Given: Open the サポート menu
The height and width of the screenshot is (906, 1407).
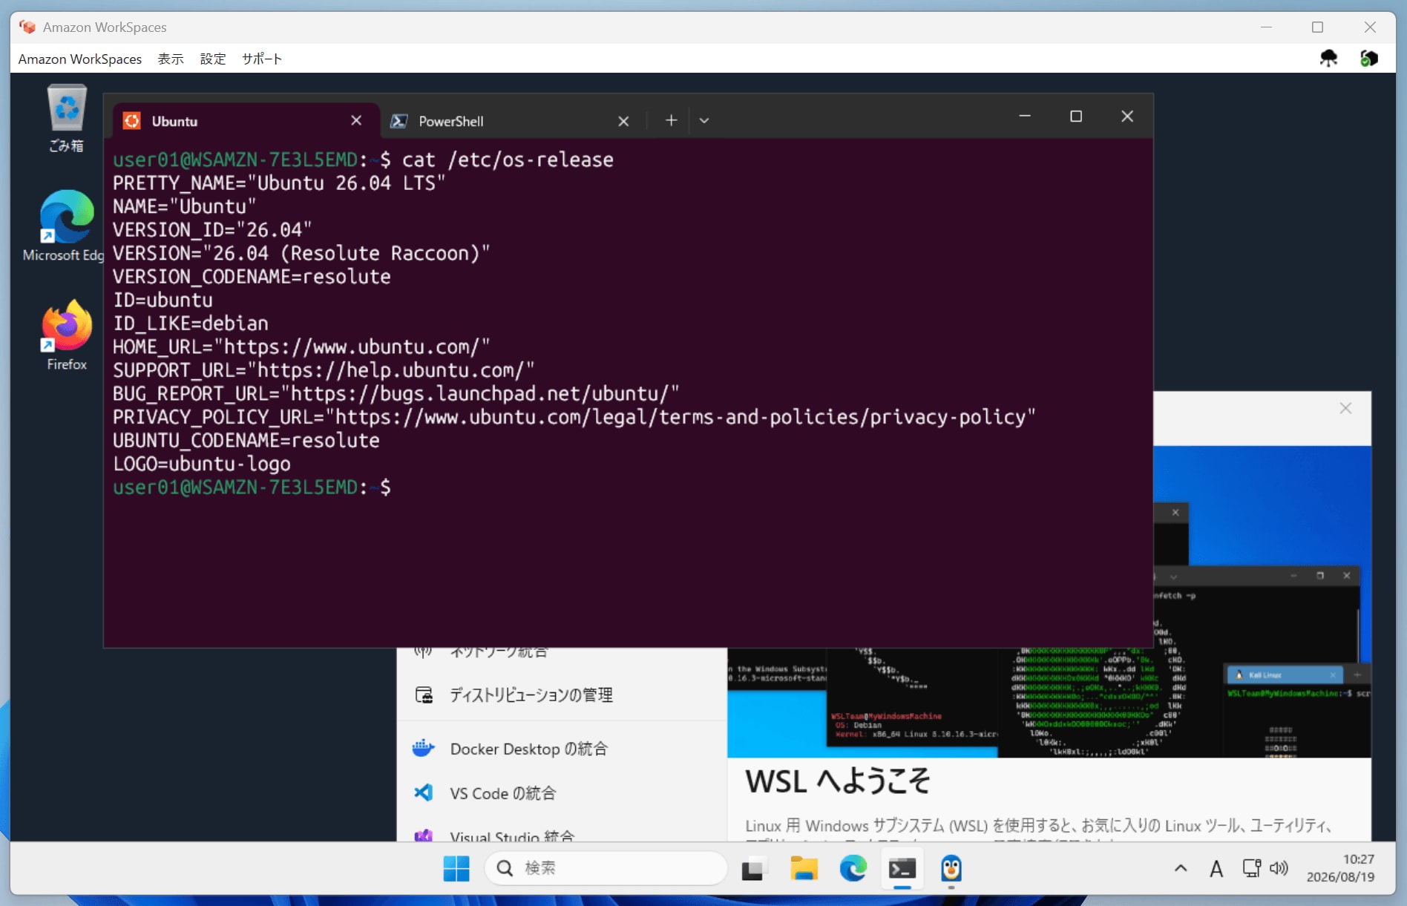Looking at the screenshot, I should click(x=262, y=59).
